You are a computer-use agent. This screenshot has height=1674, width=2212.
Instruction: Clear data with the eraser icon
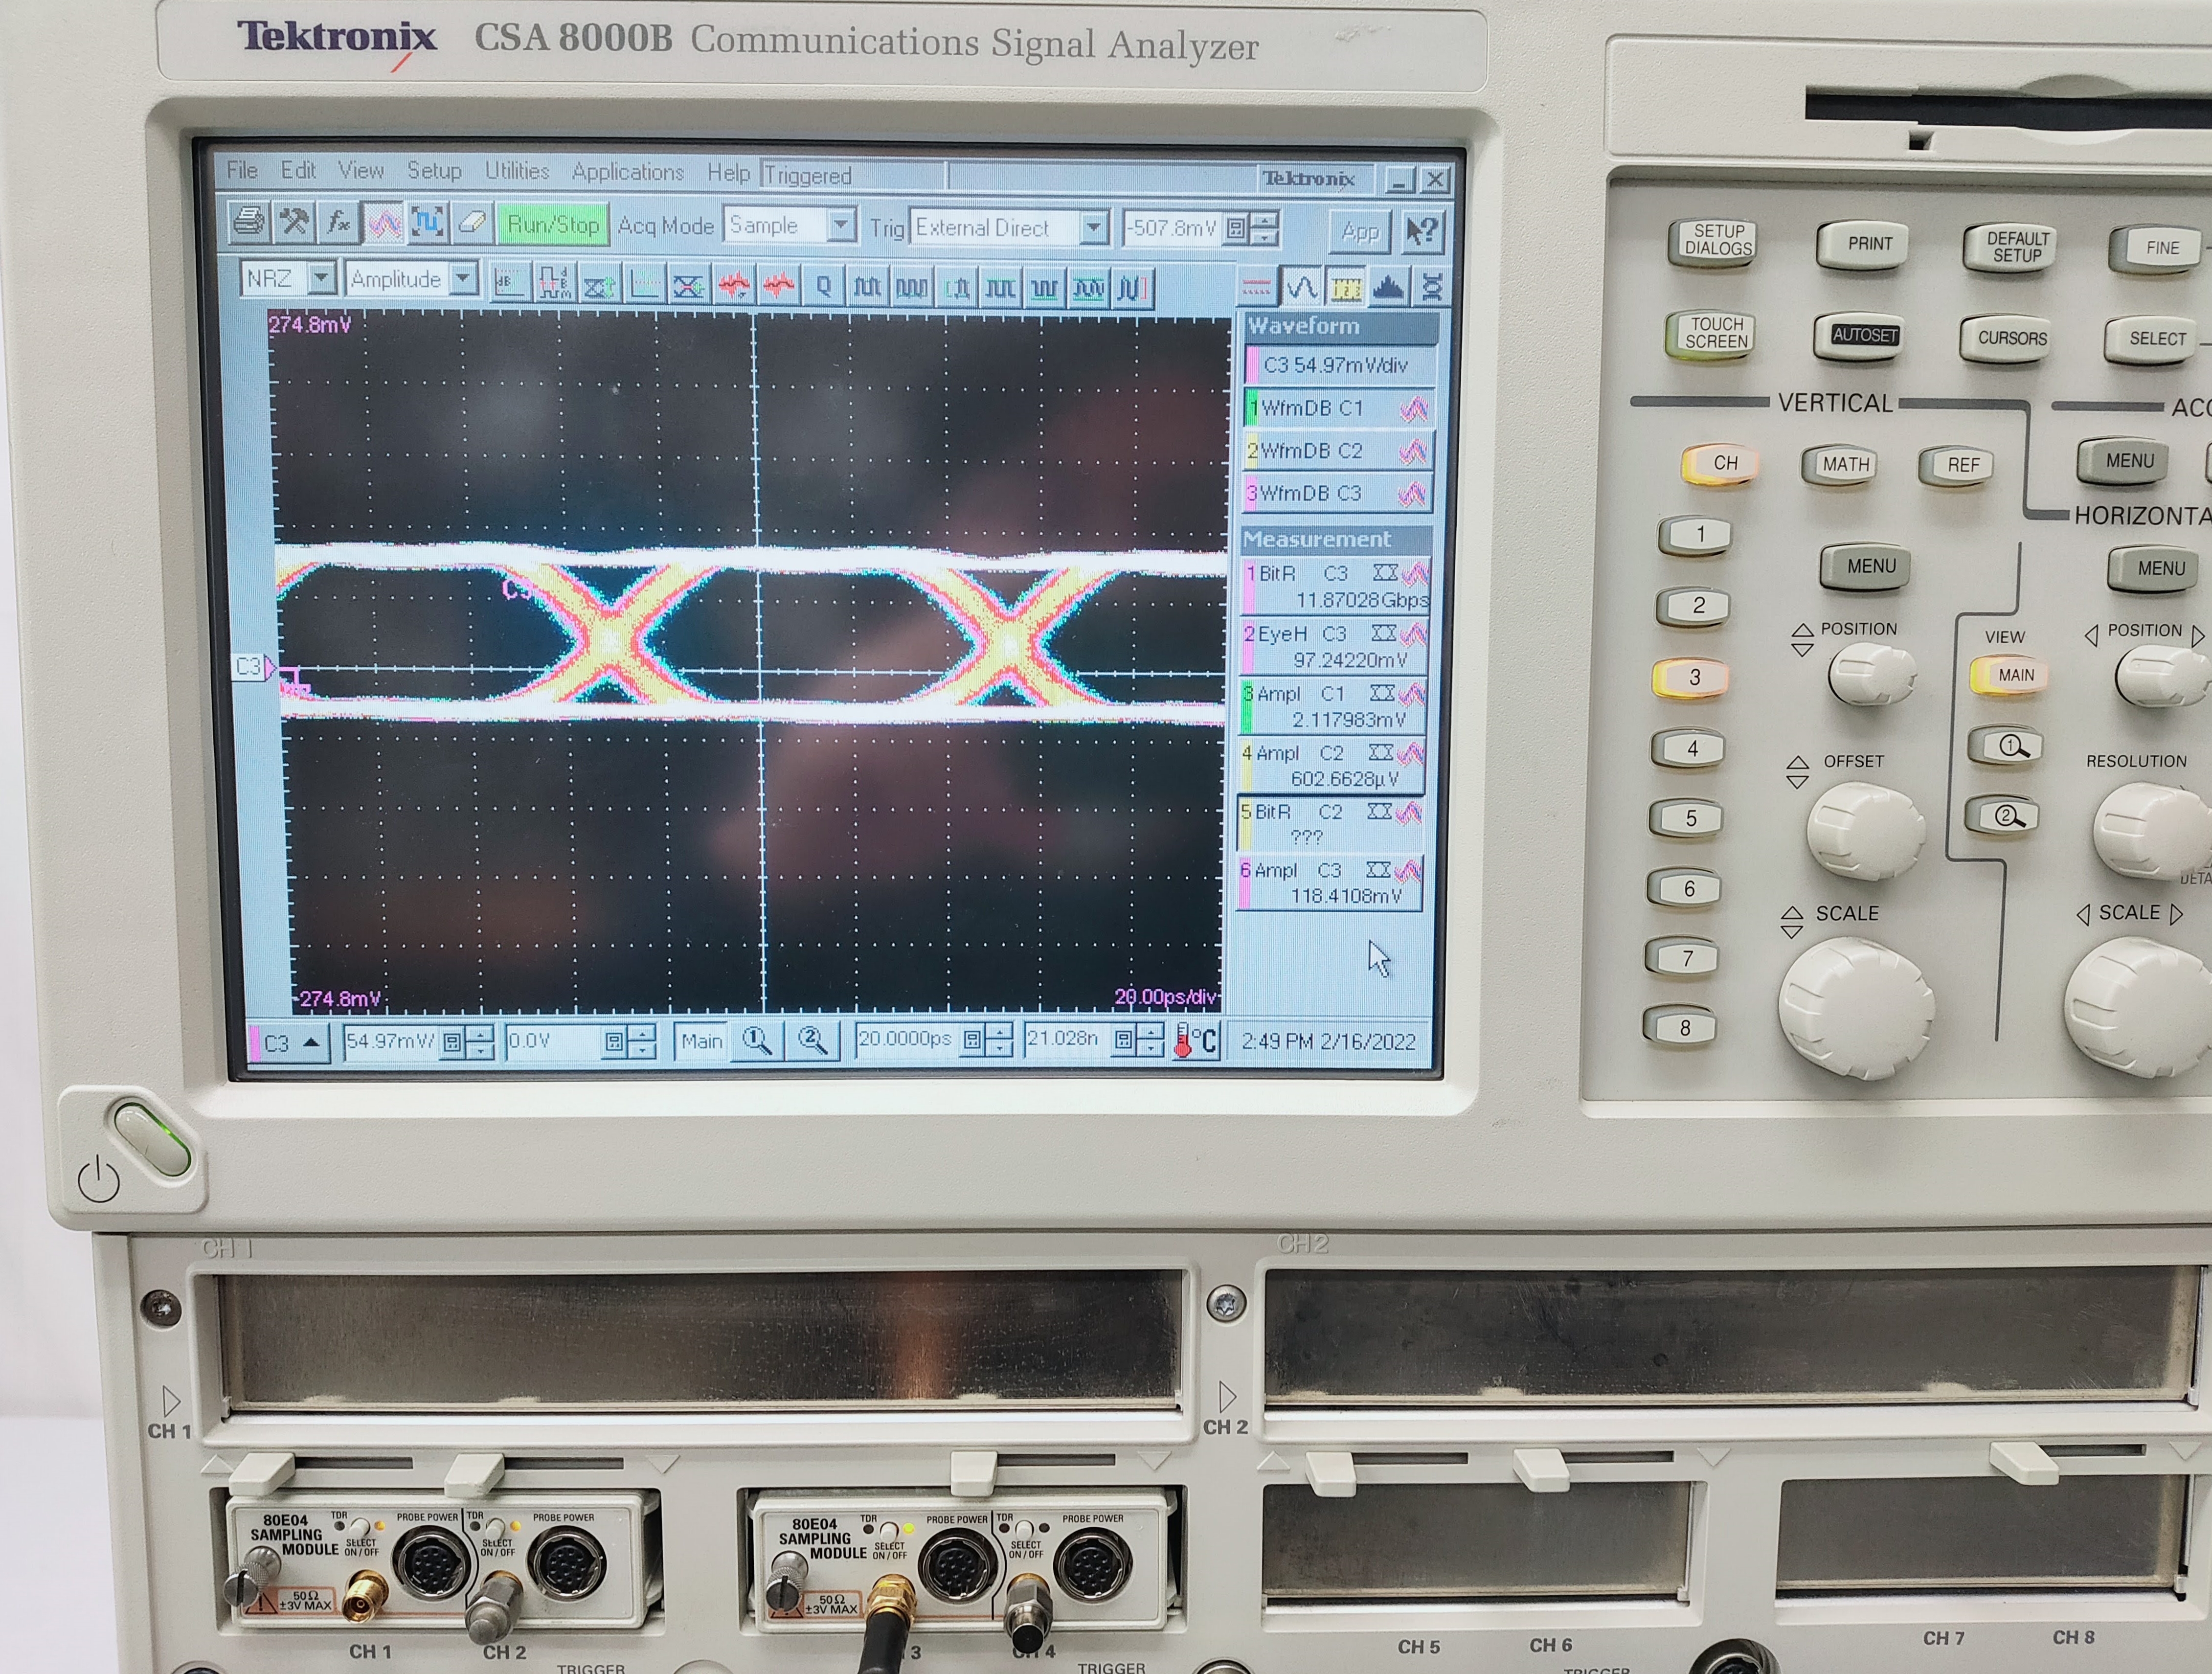pyautogui.click(x=472, y=223)
